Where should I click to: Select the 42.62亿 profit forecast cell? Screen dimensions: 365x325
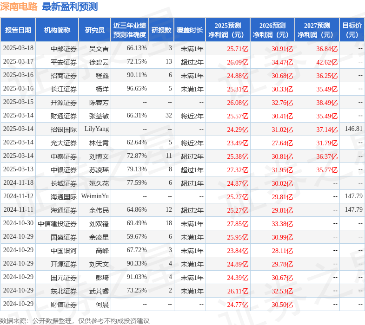tap(327, 62)
